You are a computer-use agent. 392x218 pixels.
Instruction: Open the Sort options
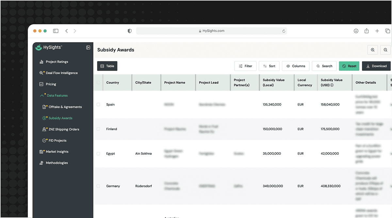click(x=269, y=66)
